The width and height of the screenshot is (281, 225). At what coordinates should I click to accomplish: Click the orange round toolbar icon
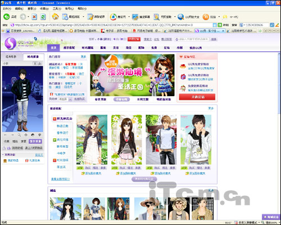tap(206, 17)
